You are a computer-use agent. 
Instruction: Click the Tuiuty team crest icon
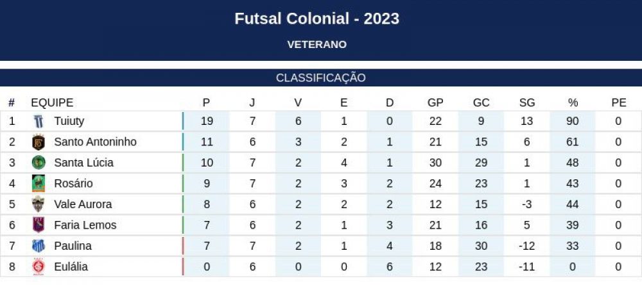(x=39, y=121)
